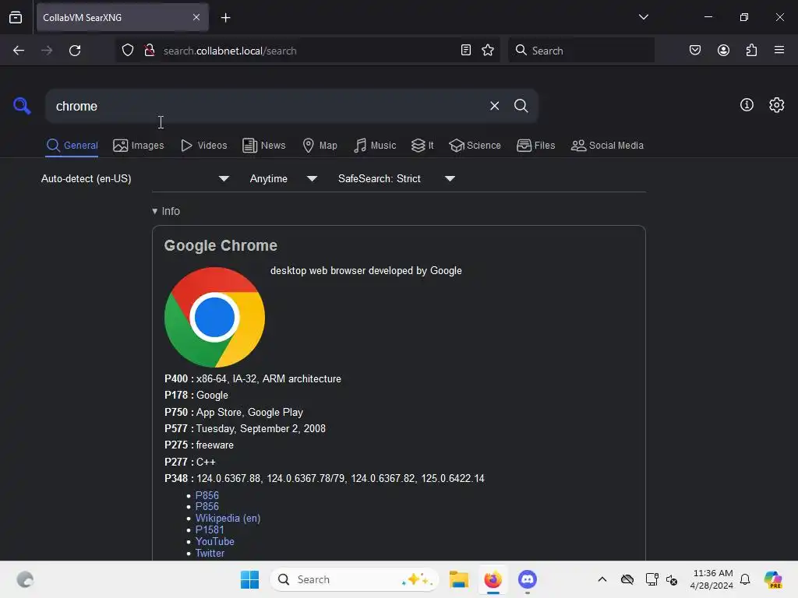Click the Google Chrome logo image
Screen dimensions: 798x598
pyautogui.click(x=215, y=318)
